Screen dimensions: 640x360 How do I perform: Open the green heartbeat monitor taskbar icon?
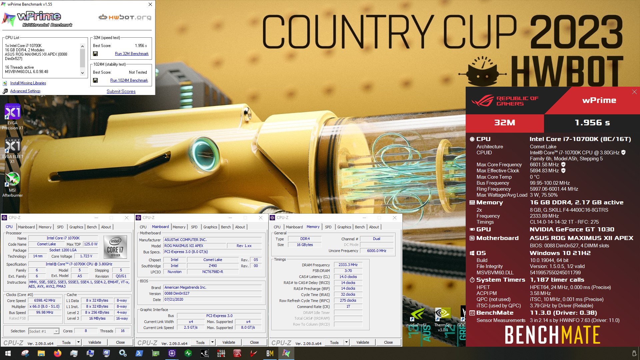tap(188, 353)
